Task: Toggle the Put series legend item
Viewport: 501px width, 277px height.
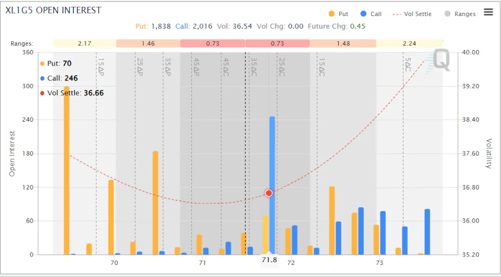Action: (338, 13)
